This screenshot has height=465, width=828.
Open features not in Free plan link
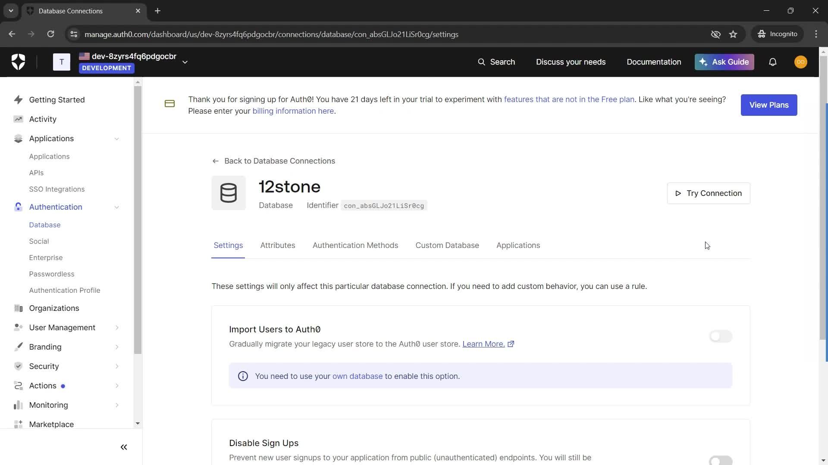(x=569, y=99)
